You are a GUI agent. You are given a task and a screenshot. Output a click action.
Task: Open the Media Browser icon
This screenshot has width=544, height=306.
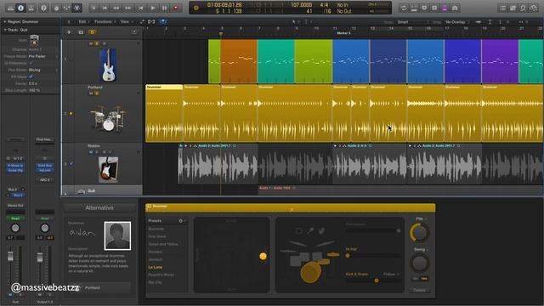coord(534,8)
